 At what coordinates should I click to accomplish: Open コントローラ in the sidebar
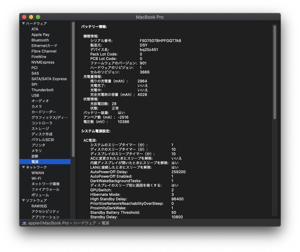click(42, 123)
